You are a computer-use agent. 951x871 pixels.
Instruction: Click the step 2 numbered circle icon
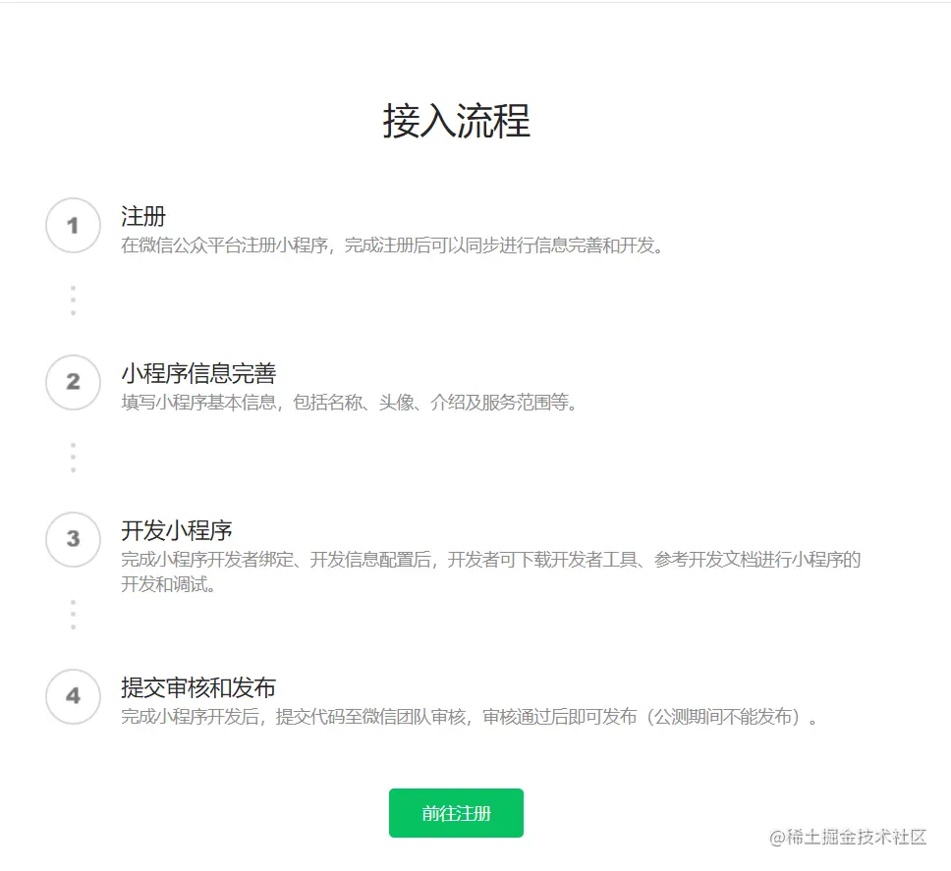click(x=73, y=382)
